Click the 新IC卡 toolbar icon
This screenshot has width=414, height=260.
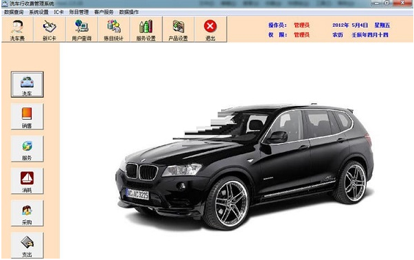(x=49, y=30)
